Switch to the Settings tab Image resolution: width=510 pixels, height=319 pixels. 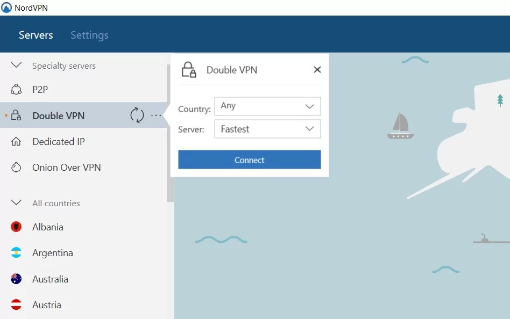(89, 35)
